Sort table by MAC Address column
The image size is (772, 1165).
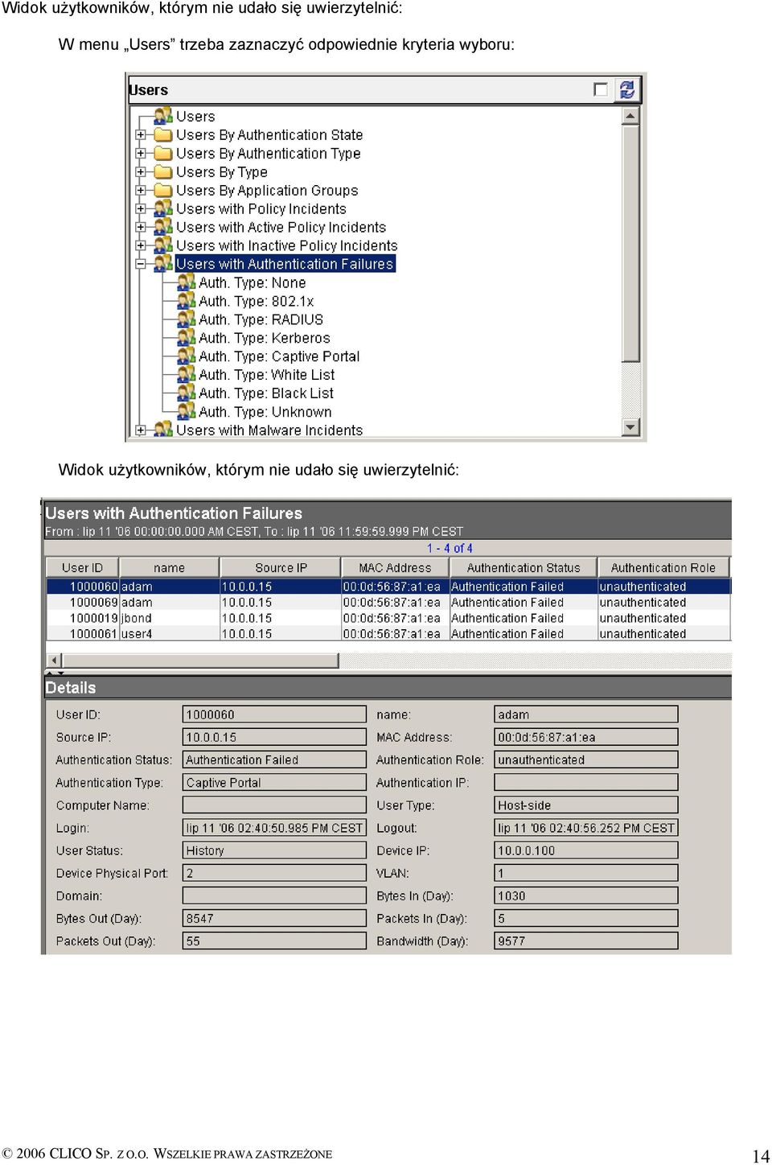(x=395, y=567)
